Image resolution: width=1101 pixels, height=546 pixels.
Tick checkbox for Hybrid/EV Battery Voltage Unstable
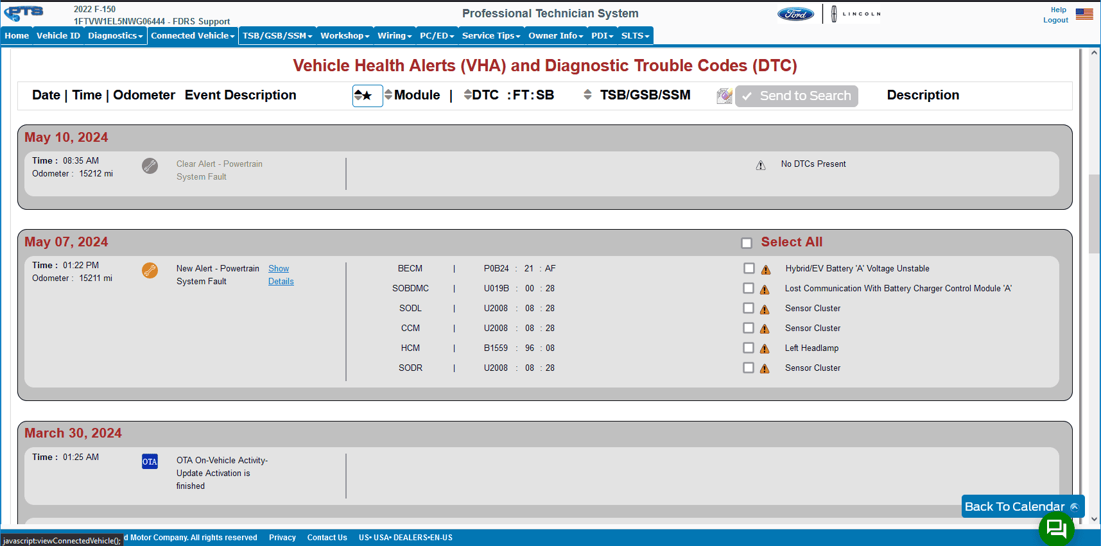(749, 268)
